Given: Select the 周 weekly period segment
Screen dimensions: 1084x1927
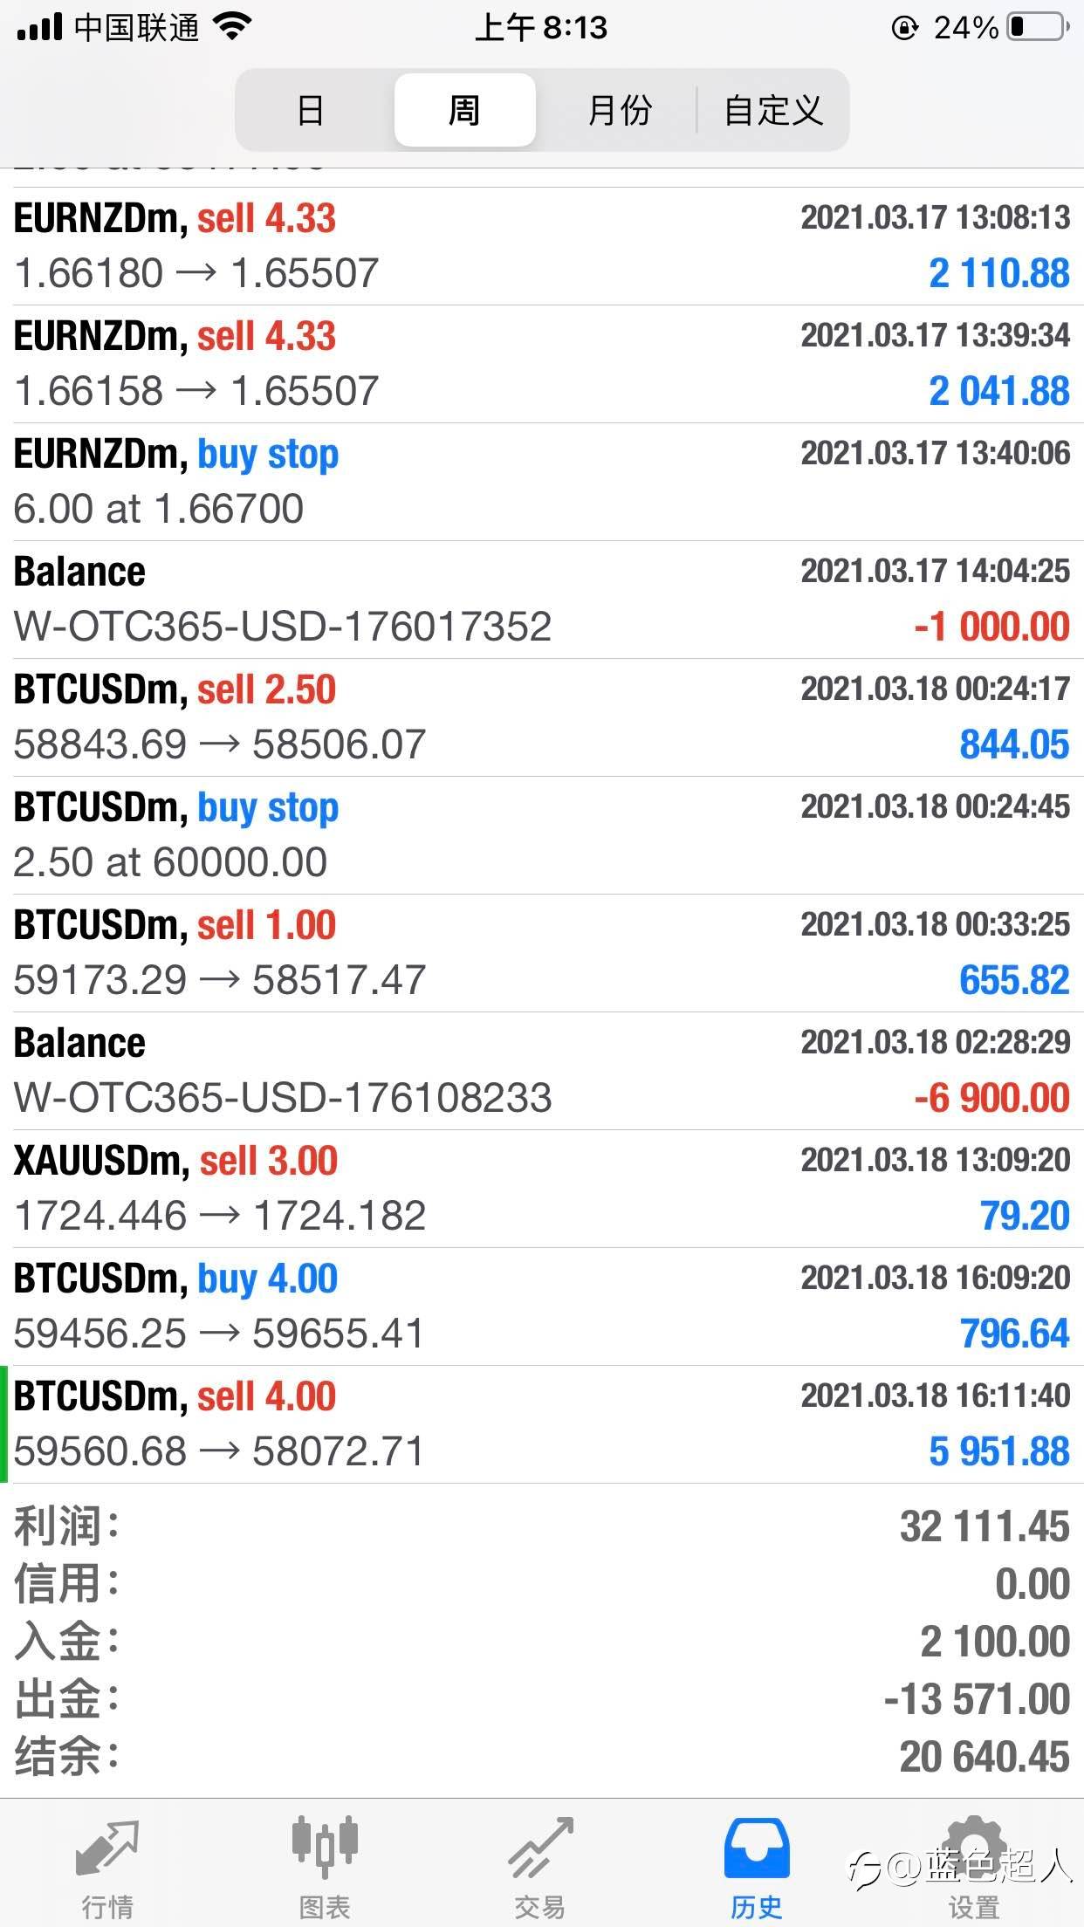Looking at the screenshot, I should 464,111.
